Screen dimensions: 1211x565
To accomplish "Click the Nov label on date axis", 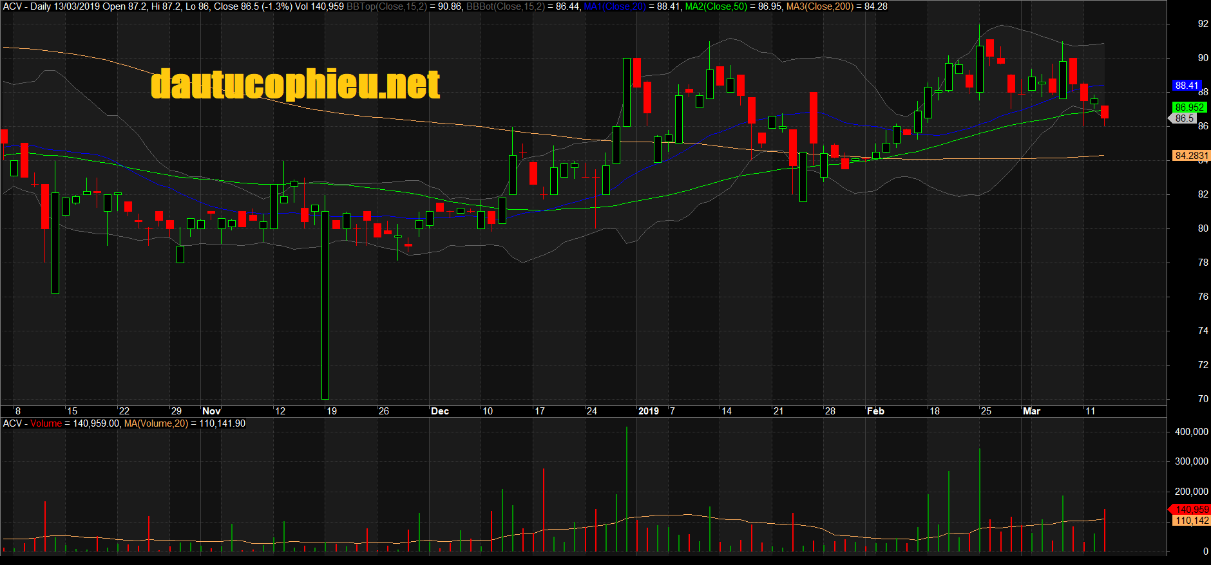I will click(211, 411).
